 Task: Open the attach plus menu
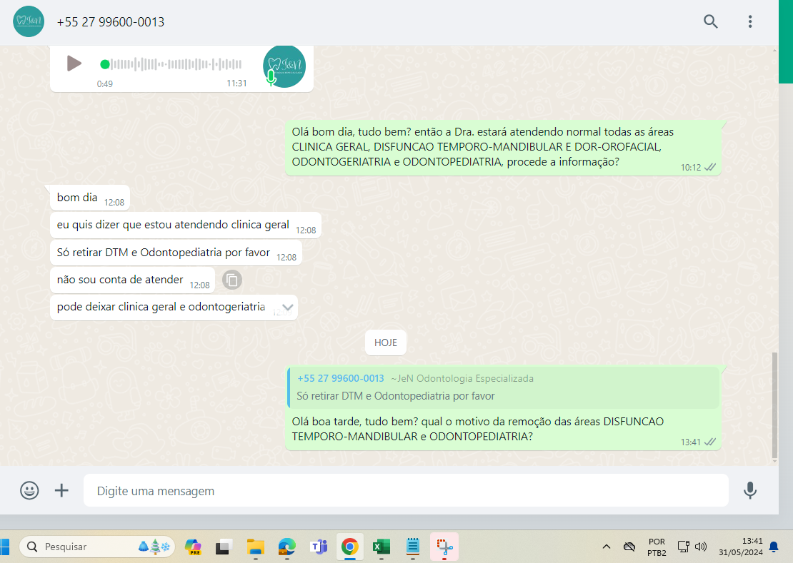(x=61, y=490)
